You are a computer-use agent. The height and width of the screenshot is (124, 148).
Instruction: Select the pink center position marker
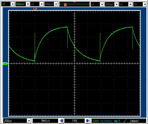pos(75,2)
